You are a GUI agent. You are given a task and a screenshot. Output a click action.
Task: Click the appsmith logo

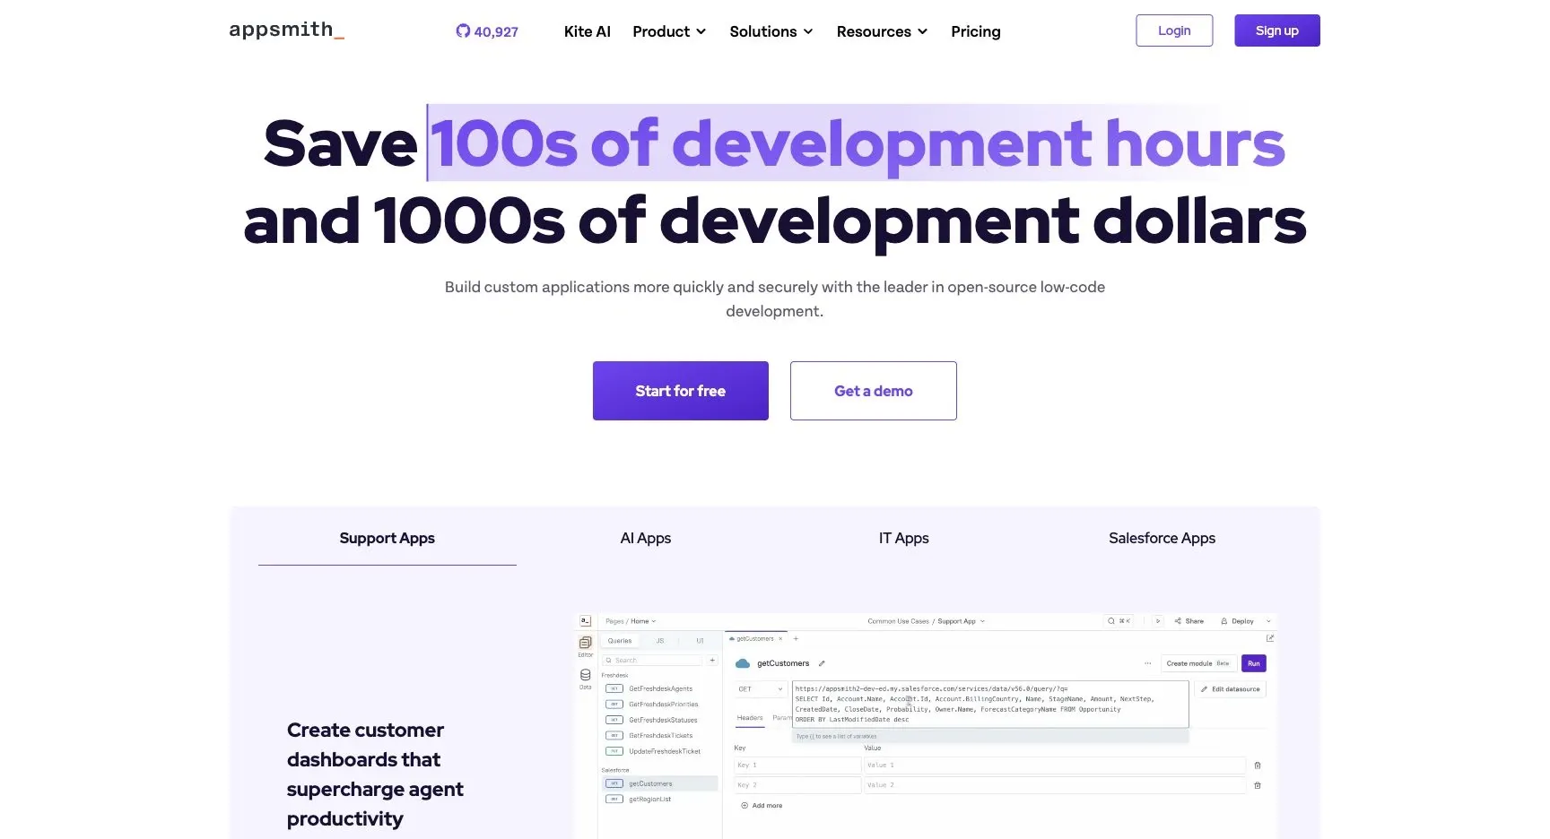pyautogui.click(x=286, y=30)
